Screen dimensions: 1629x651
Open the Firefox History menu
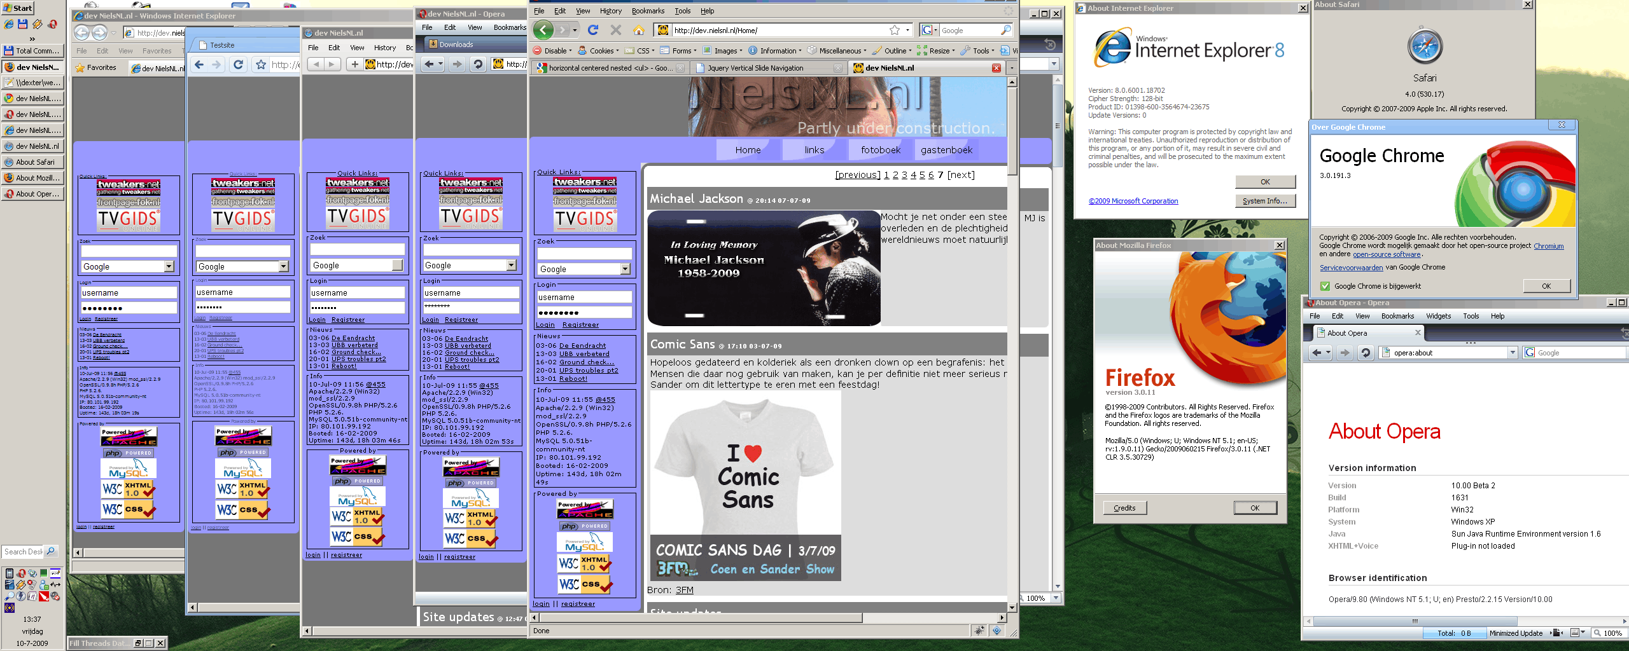click(610, 11)
